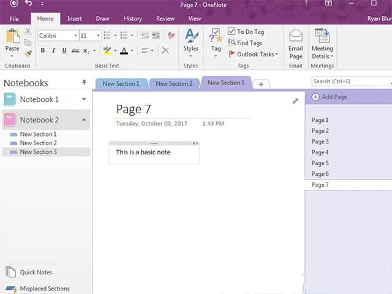
Task: Increase indent of the paragraph
Action: pos(156,36)
